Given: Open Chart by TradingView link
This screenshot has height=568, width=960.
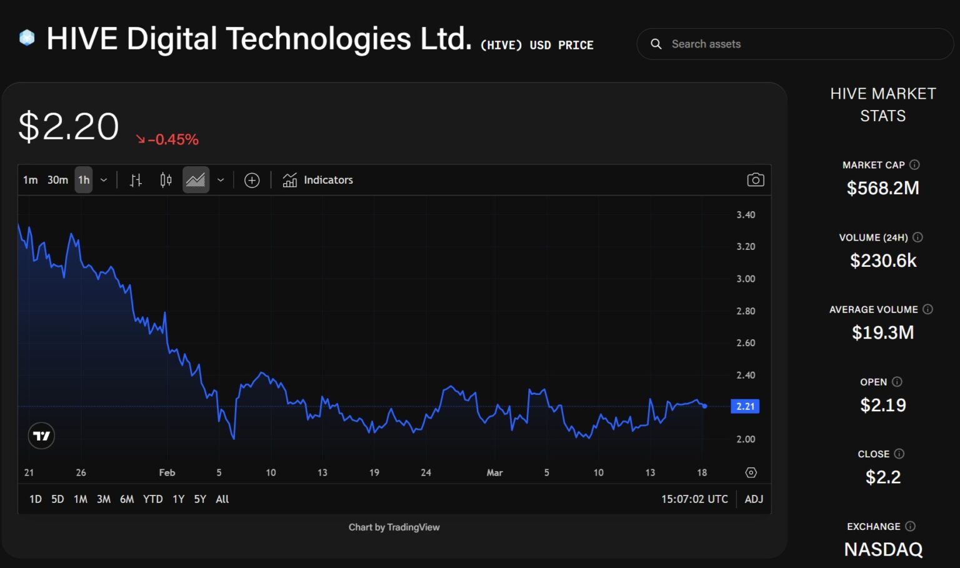Looking at the screenshot, I should [394, 527].
